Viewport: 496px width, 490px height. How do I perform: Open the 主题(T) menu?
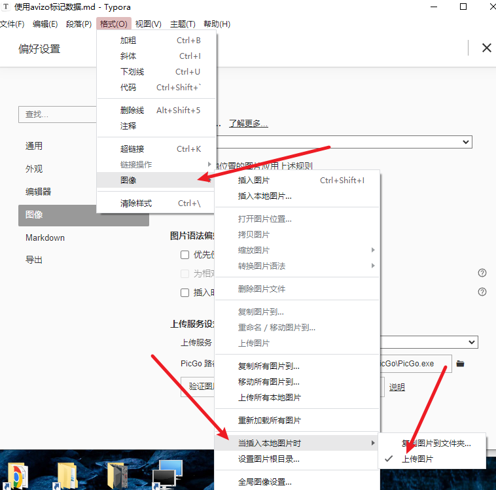(x=183, y=24)
